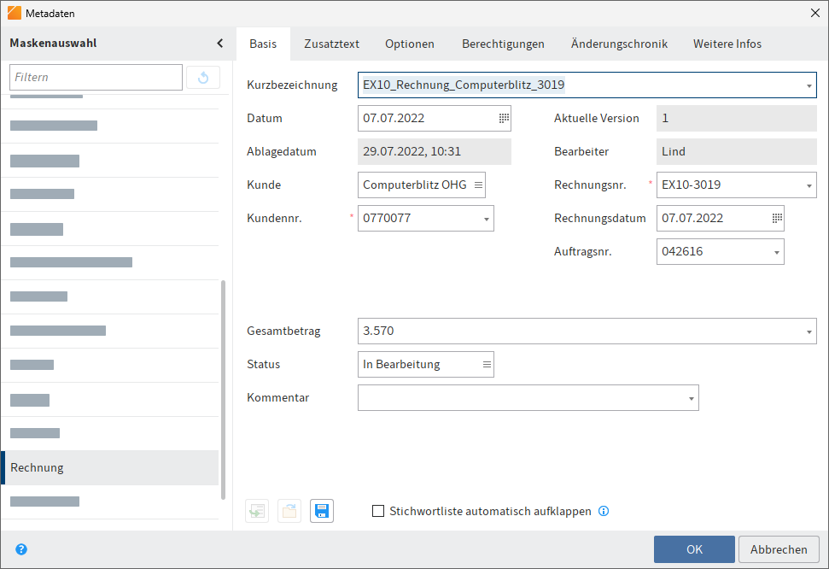Open the calendar picker for Datum
Image resolution: width=829 pixels, height=569 pixels.
504,119
